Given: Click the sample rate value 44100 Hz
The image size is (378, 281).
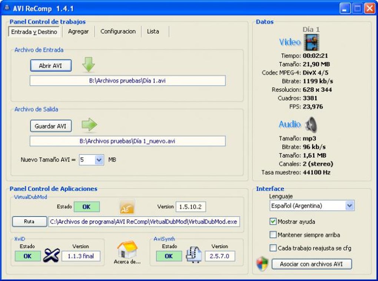Looking at the screenshot, I should coord(316,173).
